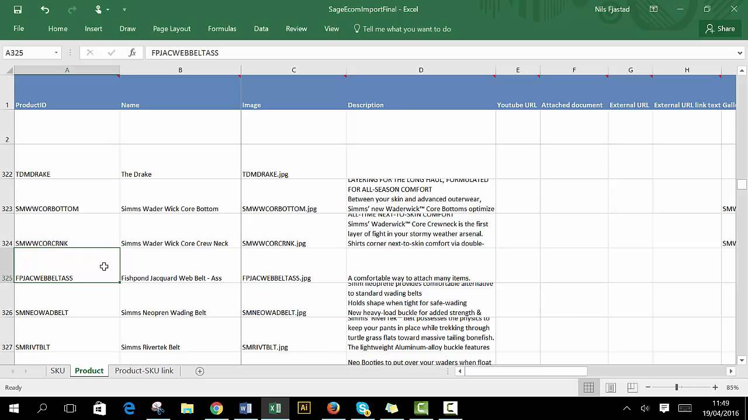Click the vertical scrollbar down arrow
The image size is (748, 420).
[x=742, y=360]
